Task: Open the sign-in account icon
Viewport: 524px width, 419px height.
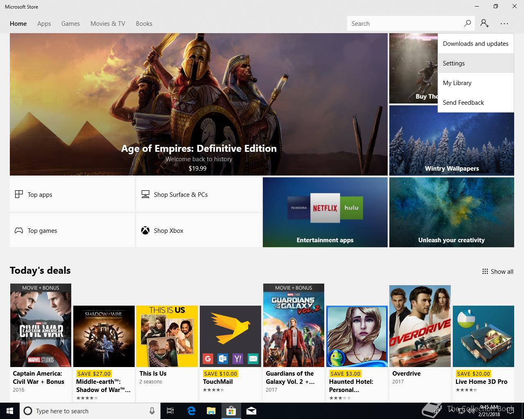Action: (485, 23)
